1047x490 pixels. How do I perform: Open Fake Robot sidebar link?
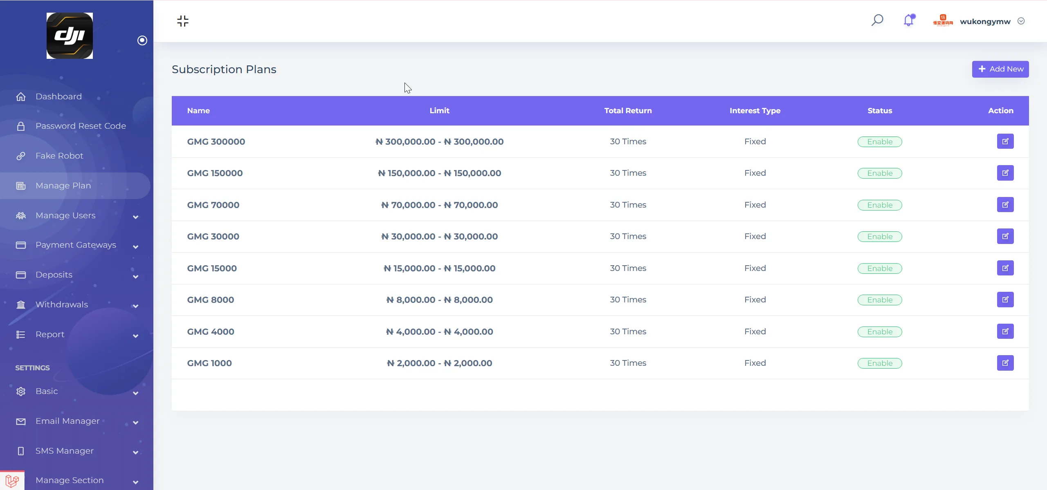coord(59,156)
